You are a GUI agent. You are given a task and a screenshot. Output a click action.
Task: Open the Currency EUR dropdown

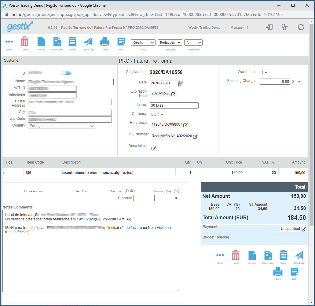157,114
